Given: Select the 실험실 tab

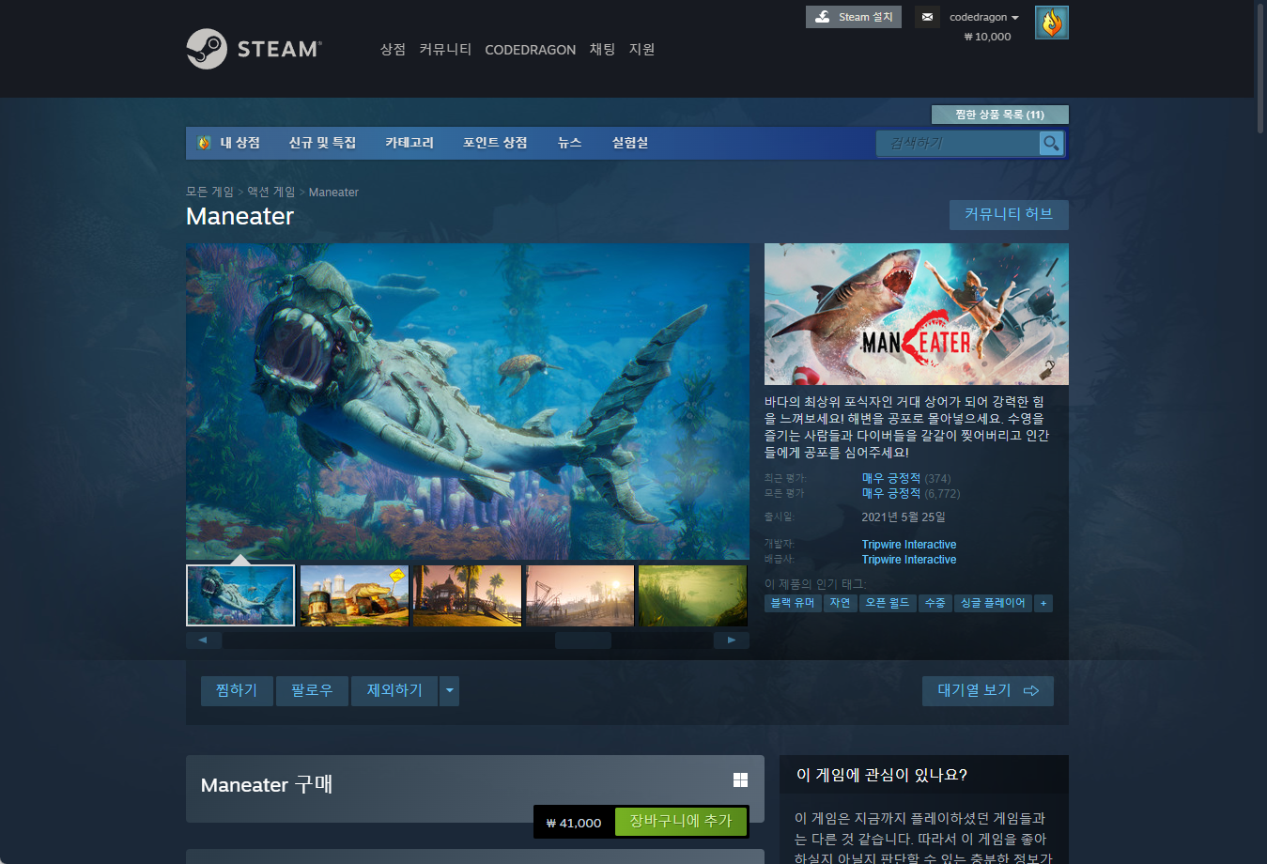Looking at the screenshot, I should tap(630, 143).
